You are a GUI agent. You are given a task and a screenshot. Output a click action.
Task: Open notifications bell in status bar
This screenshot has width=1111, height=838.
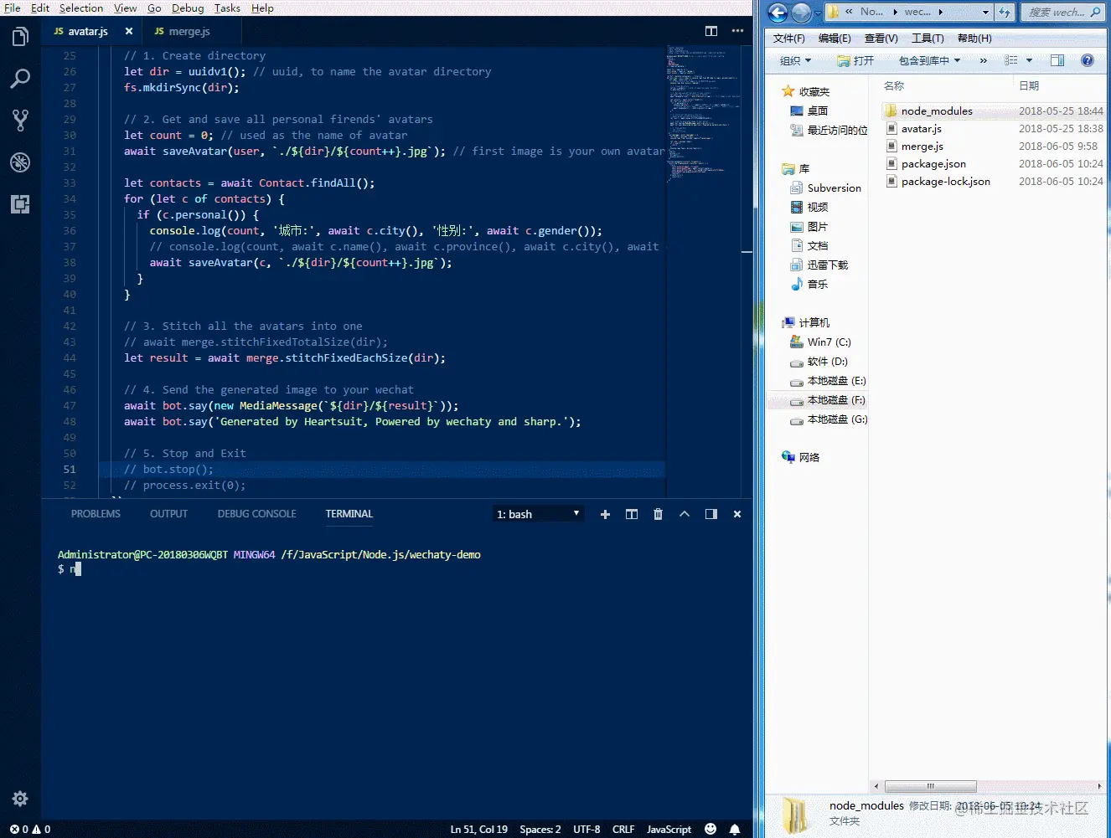[x=735, y=830]
